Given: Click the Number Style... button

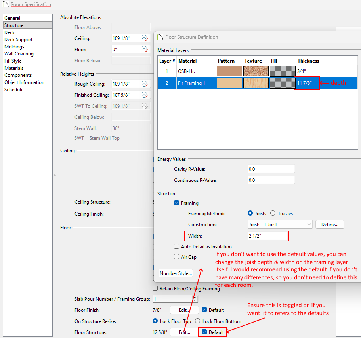Looking at the screenshot, I should (176, 273).
